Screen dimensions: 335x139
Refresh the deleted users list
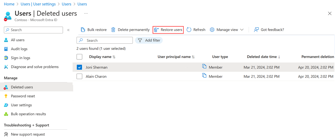pos(196,30)
